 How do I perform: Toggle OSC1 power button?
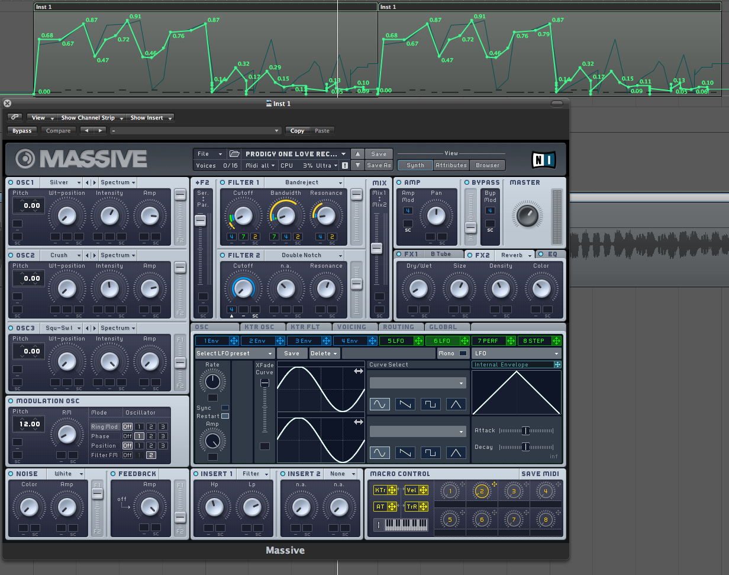(11, 182)
